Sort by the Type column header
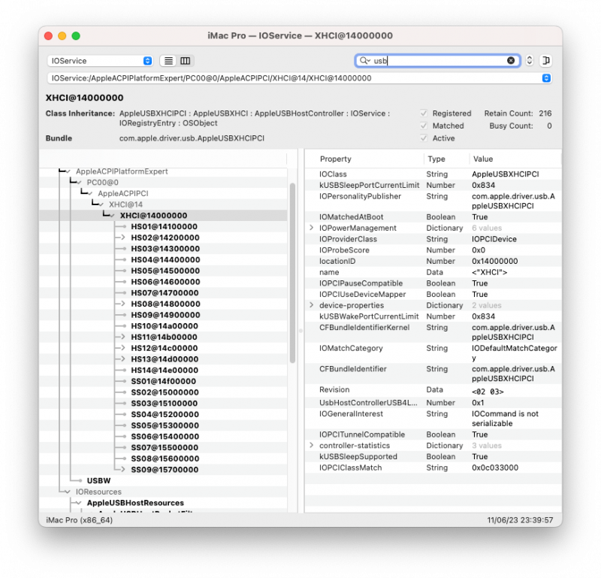Screen dimensions: 601x578 point(446,159)
